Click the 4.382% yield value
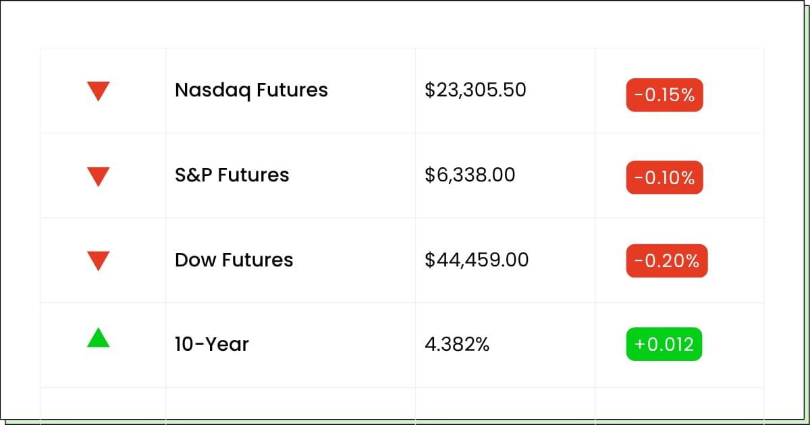 [x=457, y=345]
